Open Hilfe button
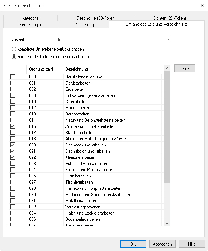Viewport: 208px width, 251px height. [x=192, y=244]
